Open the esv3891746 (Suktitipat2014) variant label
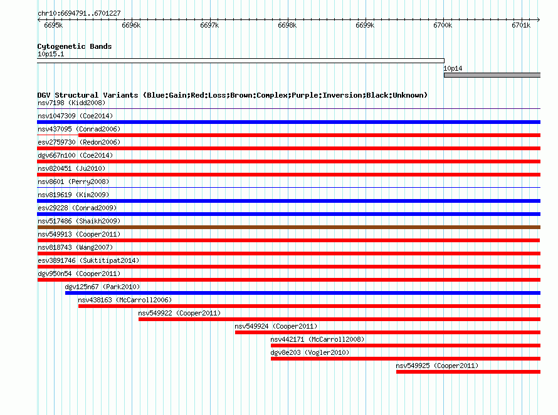This screenshot has width=558, height=415. (x=88, y=260)
